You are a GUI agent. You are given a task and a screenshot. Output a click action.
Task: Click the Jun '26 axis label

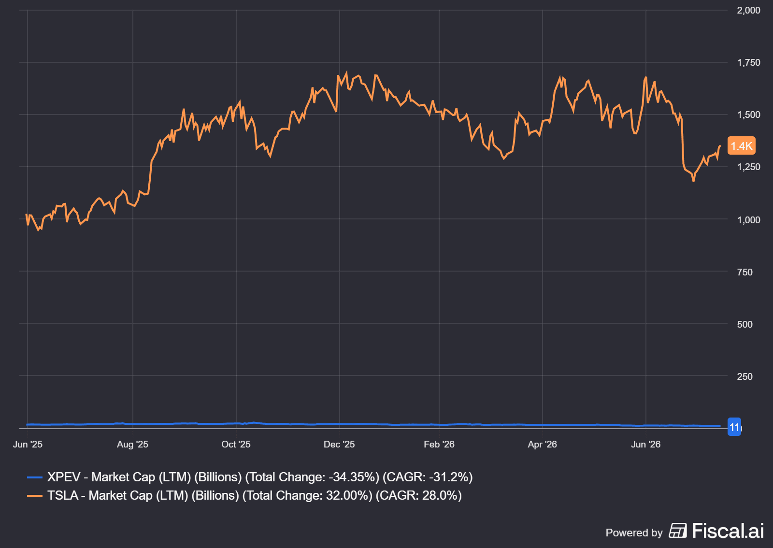645,444
